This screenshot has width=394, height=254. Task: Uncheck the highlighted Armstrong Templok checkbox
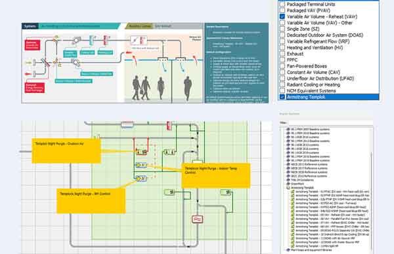tap(282, 97)
